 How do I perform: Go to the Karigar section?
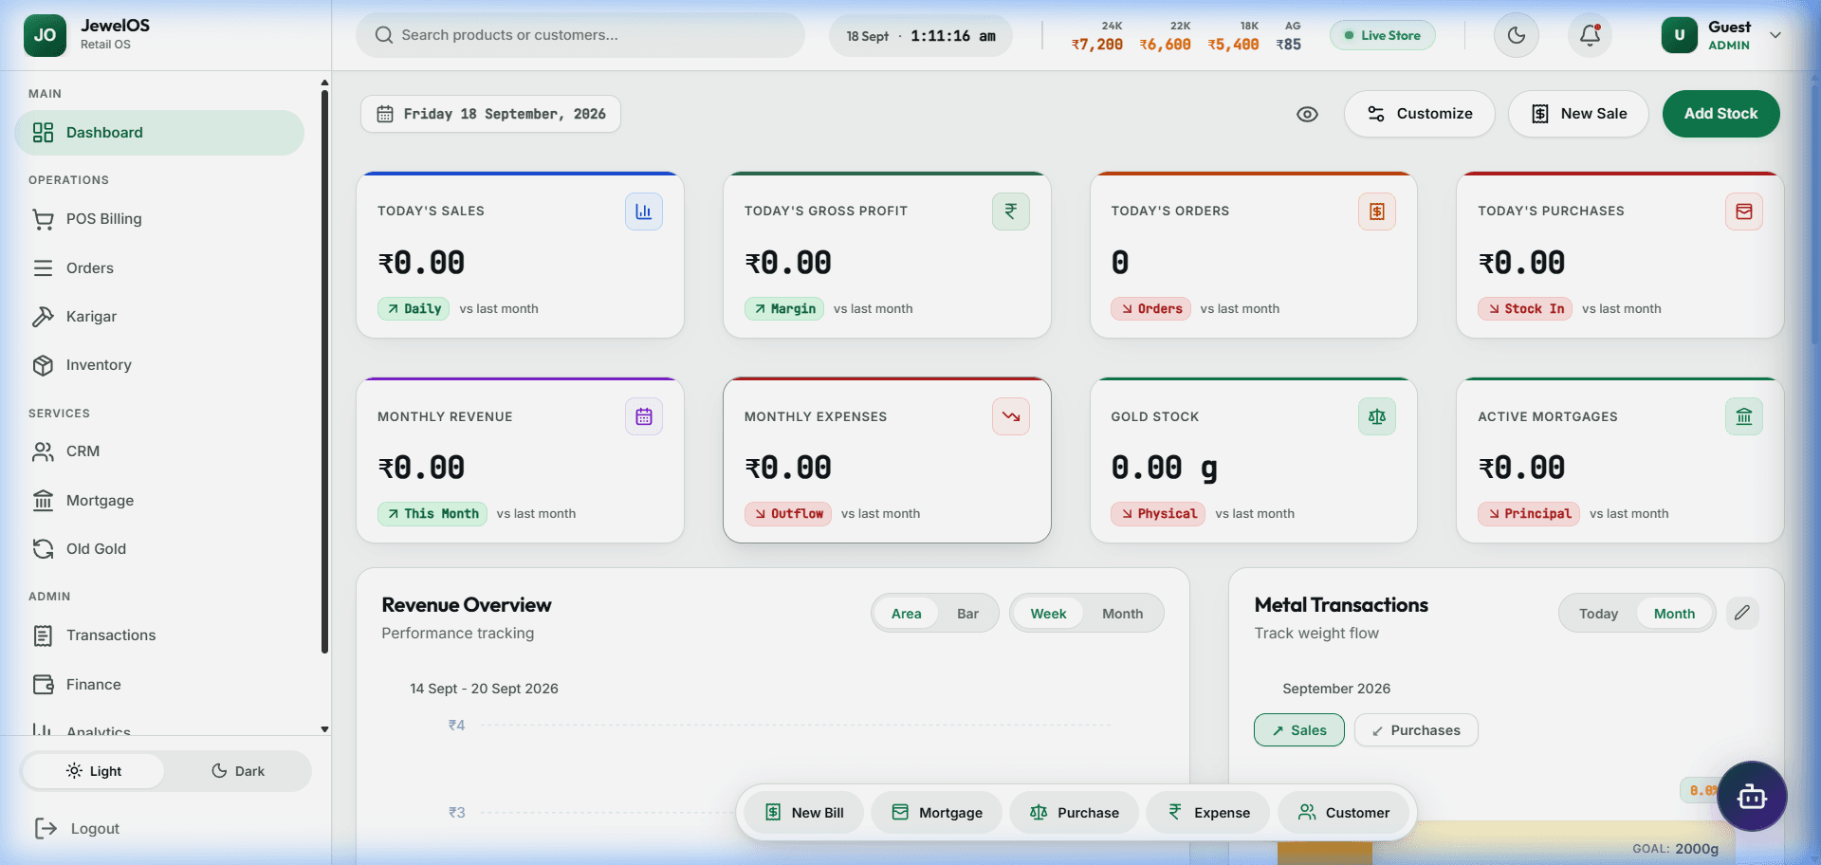click(x=159, y=317)
